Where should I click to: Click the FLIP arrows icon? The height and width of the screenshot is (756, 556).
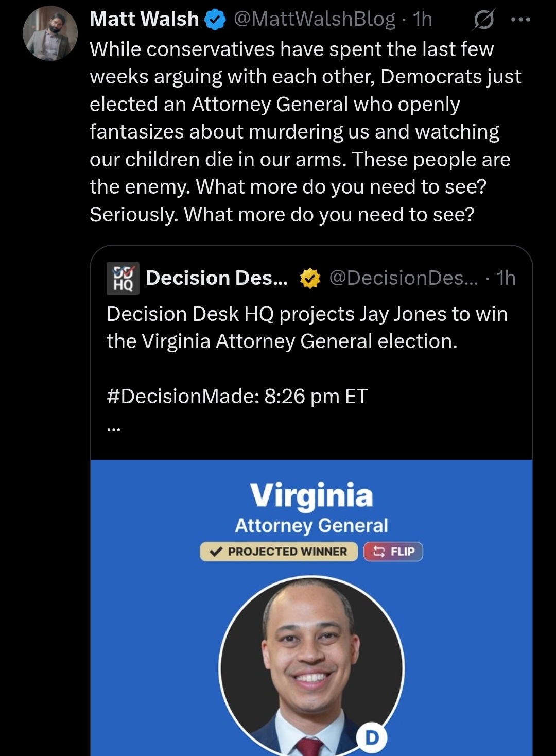(379, 552)
